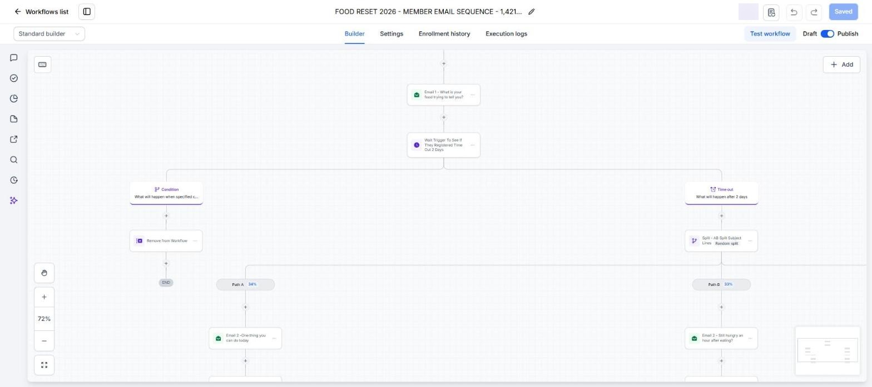The image size is (872, 387).
Task: Go back to Workflows list
Action: pyautogui.click(x=41, y=12)
